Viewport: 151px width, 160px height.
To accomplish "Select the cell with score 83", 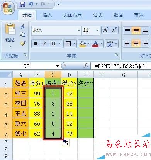I will pyautogui.click(x=37, y=113).
